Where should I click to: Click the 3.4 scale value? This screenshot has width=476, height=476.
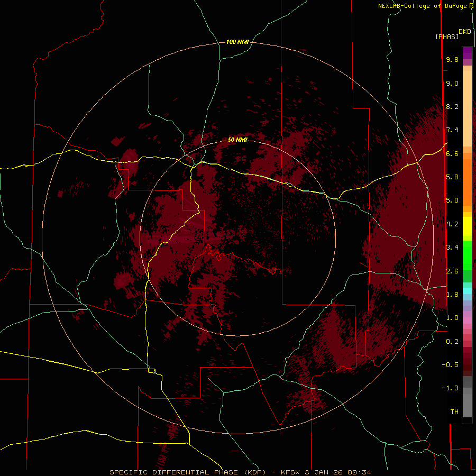[x=452, y=248]
